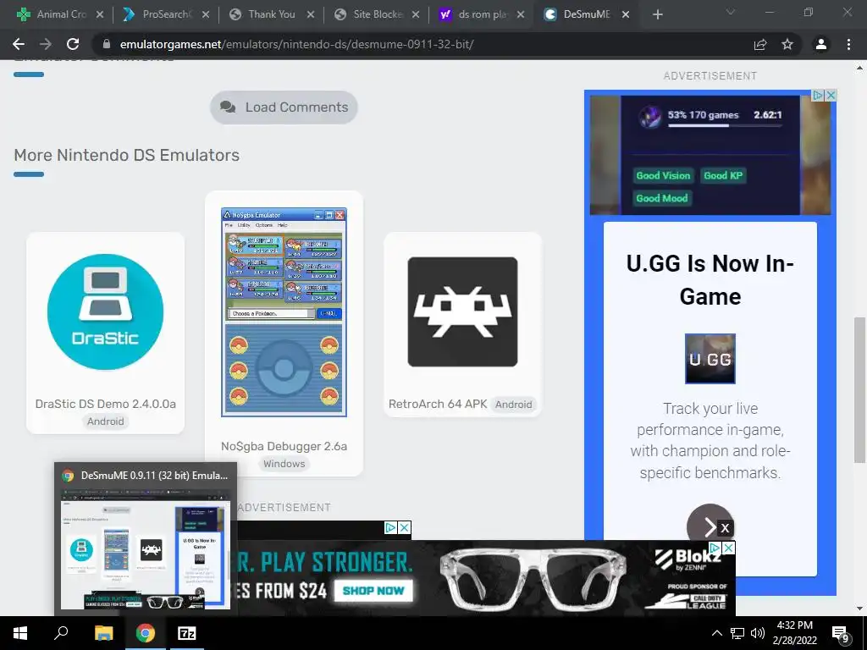The height and width of the screenshot is (650, 867).
Task: Close the DeSmuME tab
Action: pos(626,14)
